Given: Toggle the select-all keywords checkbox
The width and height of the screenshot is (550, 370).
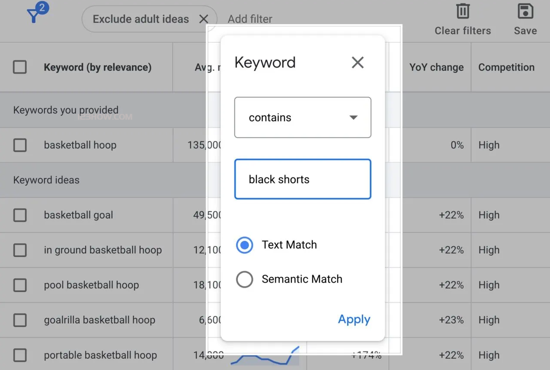Looking at the screenshot, I should click(20, 67).
